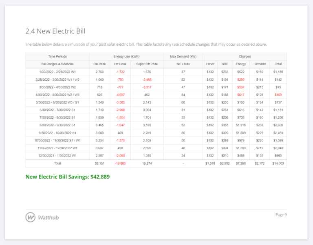
Task: Click the 'Bill Ranges & Seasons' subheader
Action: pyautogui.click(x=57, y=64)
